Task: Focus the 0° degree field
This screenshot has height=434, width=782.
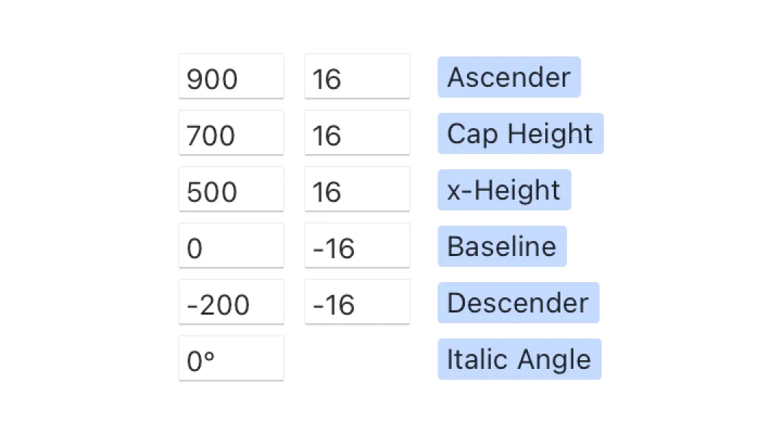Action: pyautogui.click(x=232, y=358)
